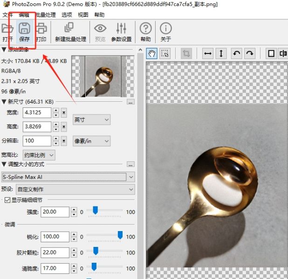The height and width of the screenshot is (279, 288).
Task: Flip image vertically
Action: [x=221, y=53]
